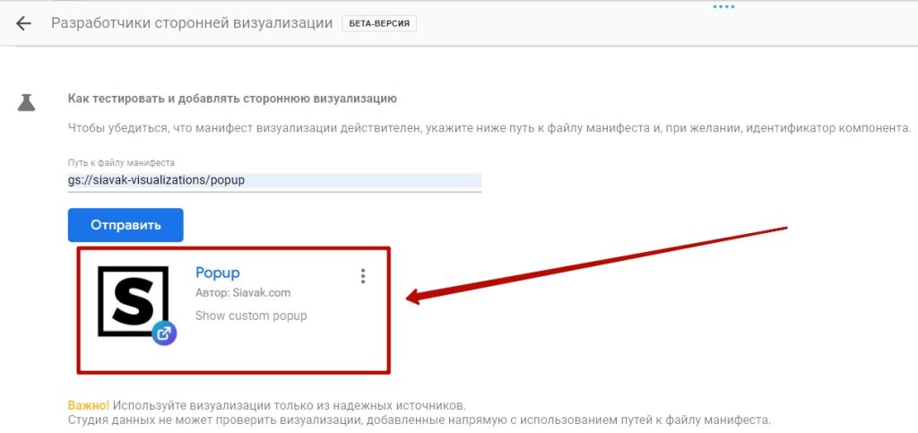
Task: Click the Как тестировать и добавлять heading
Action: point(232,99)
